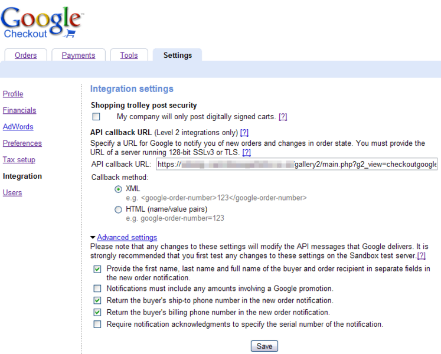Uncheck billing phone number option
The width and height of the screenshot is (441, 354).
coord(97,312)
